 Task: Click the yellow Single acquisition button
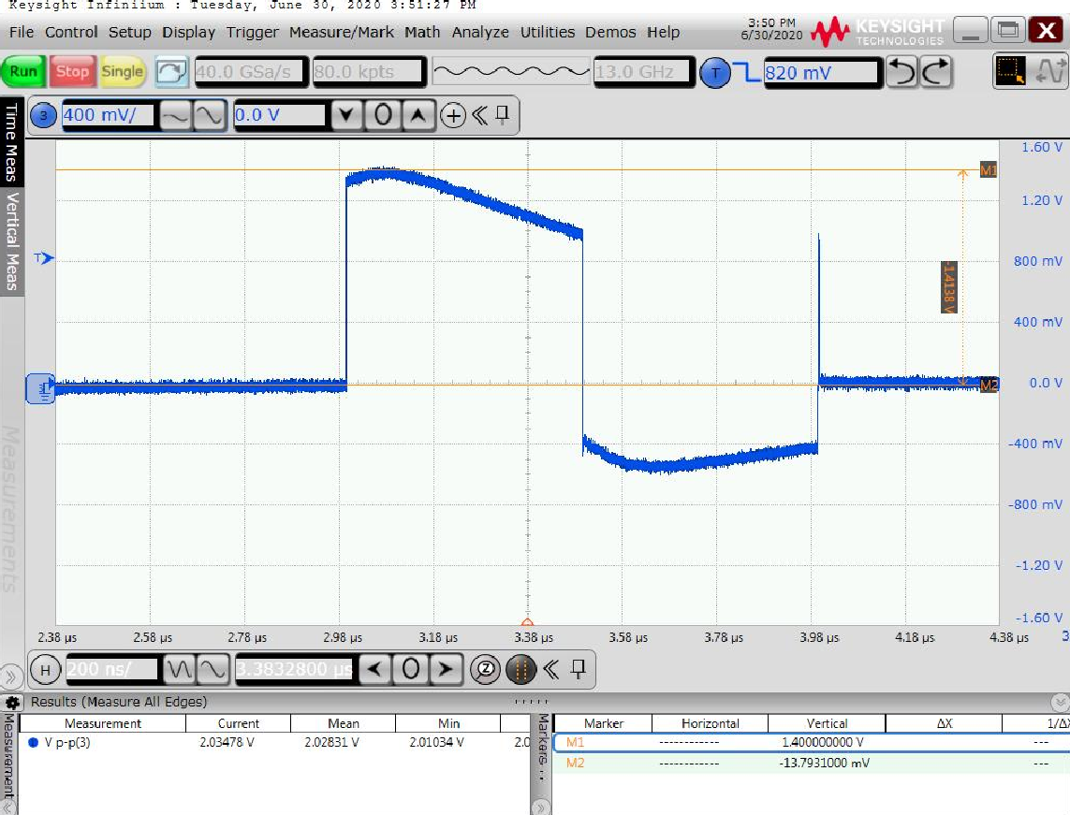tap(122, 72)
